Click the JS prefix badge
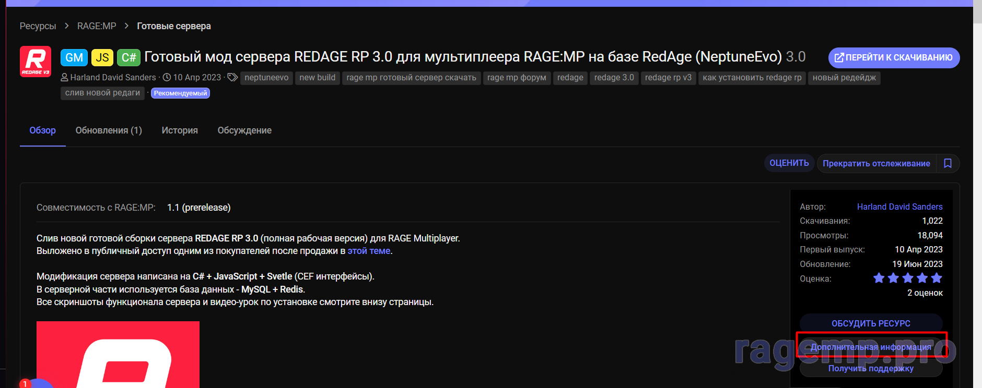Screen dimensions: 982x388 102,57
